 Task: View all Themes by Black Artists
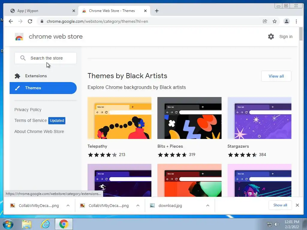click(276, 76)
